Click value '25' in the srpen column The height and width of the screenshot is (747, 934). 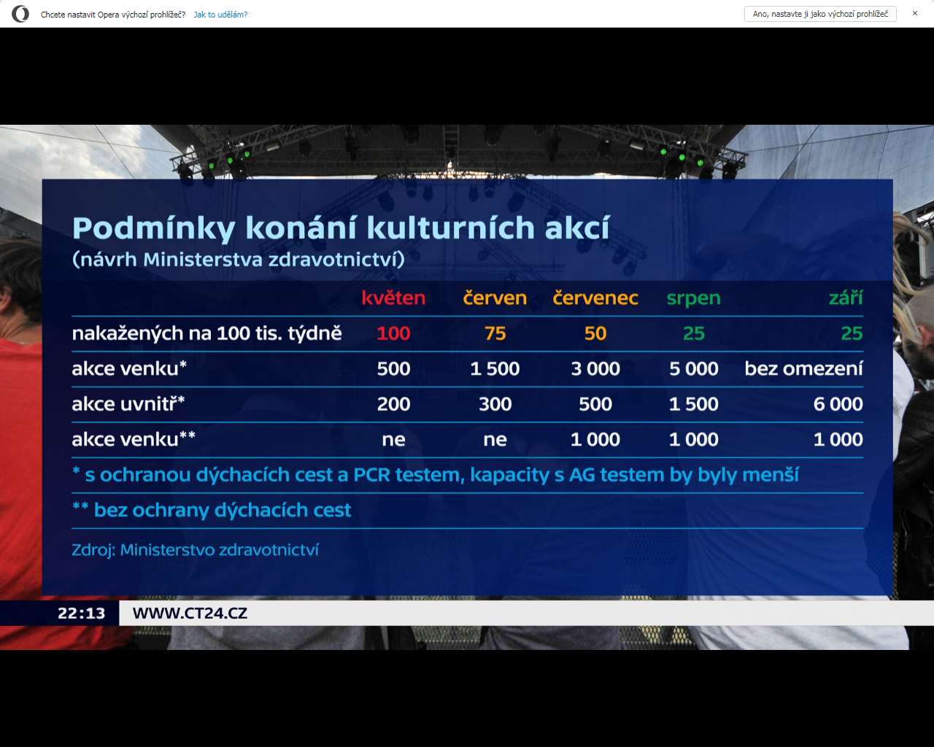pyautogui.click(x=694, y=333)
